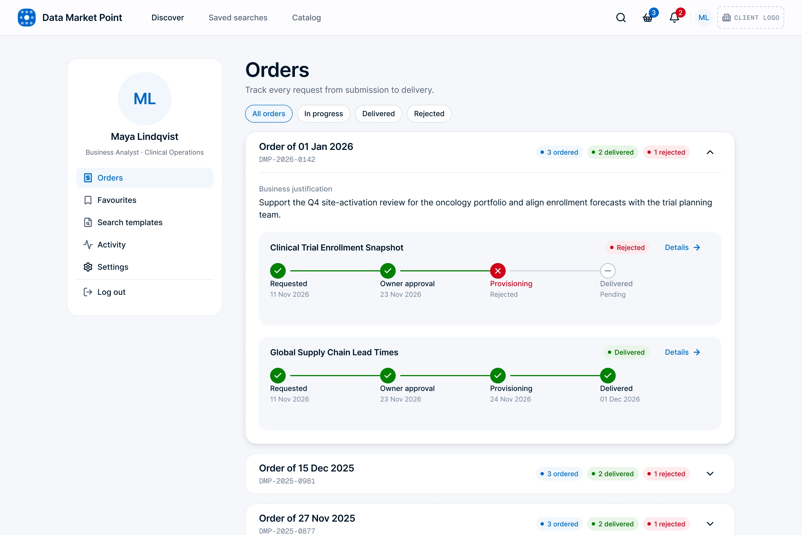Open Saved searches in top navigation
This screenshot has height=535, width=802.
(x=238, y=17)
